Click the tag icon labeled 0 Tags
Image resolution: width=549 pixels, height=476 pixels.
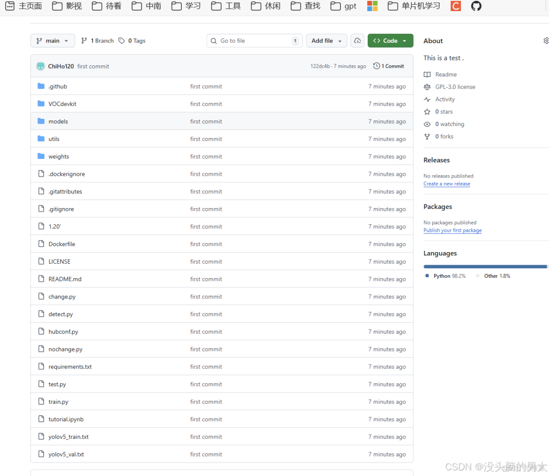pyautogui.click(x=121, y=41)
